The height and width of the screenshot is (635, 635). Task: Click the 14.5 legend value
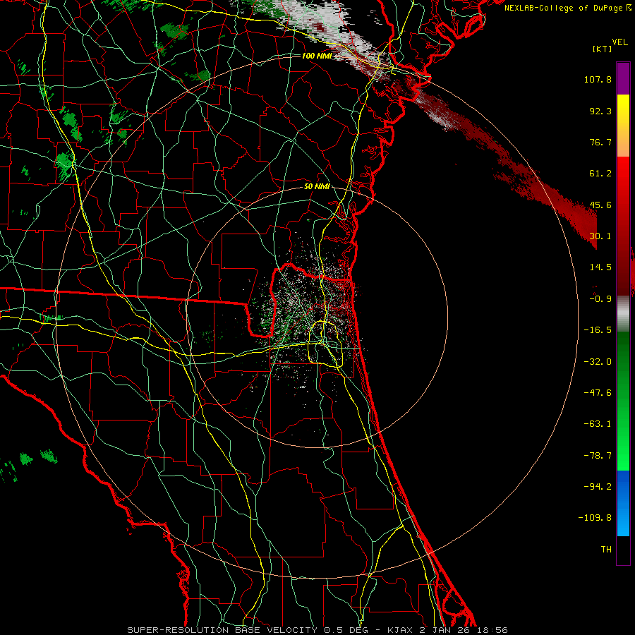(600, 267)
